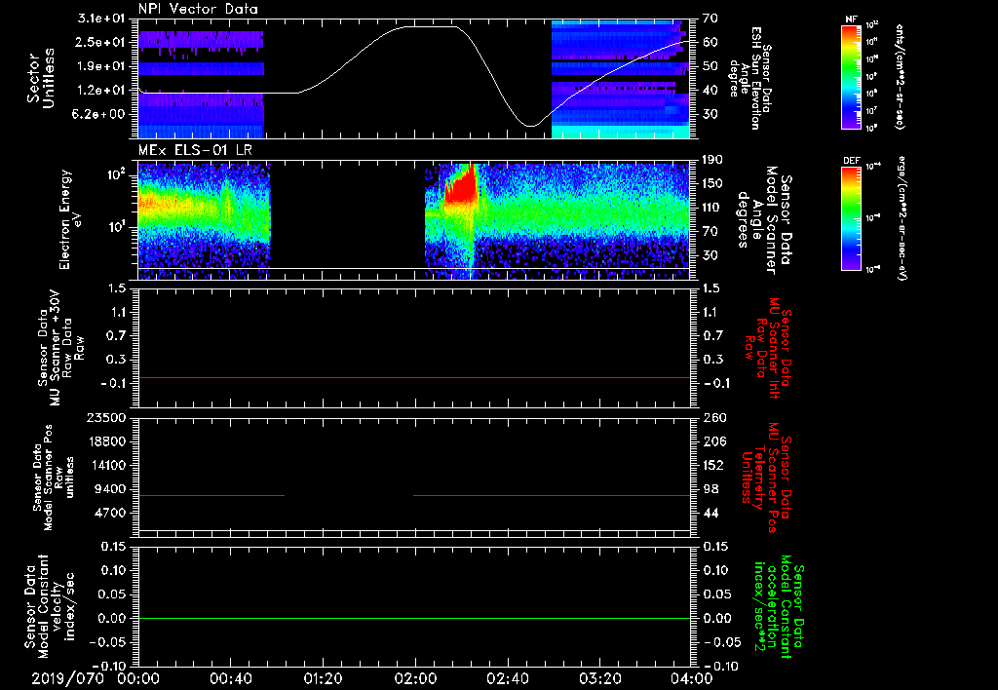The width and height of the screenshot is (998, 690).
Task: Click the 110 scanner angle tick value
Action: 712,208
